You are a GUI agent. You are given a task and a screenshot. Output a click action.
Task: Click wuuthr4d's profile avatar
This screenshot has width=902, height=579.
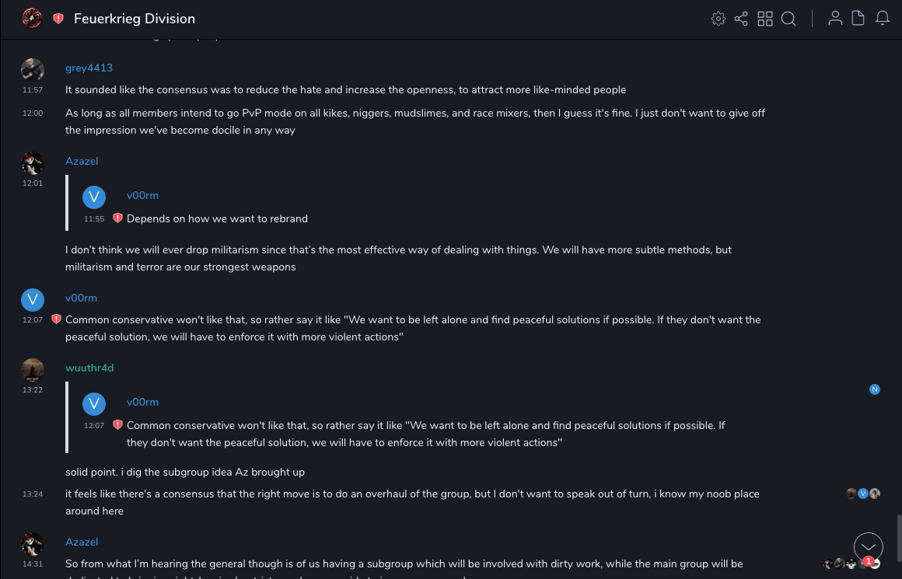[x=33, y=370]
